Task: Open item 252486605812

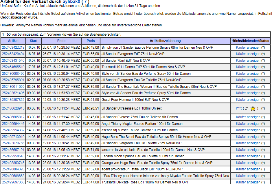Action: click(x=13, y=117)
